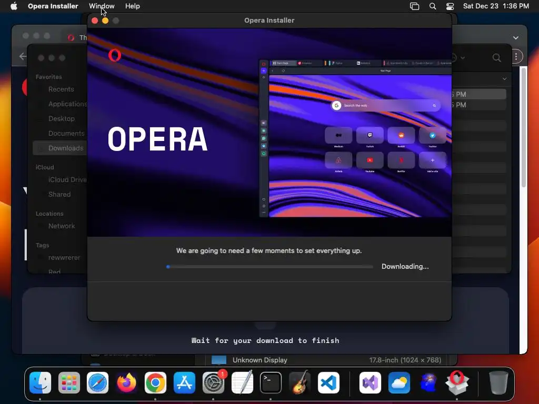Open Safari from the Dock
Viewport: 539px width, 404px height.
coord(97,382)
